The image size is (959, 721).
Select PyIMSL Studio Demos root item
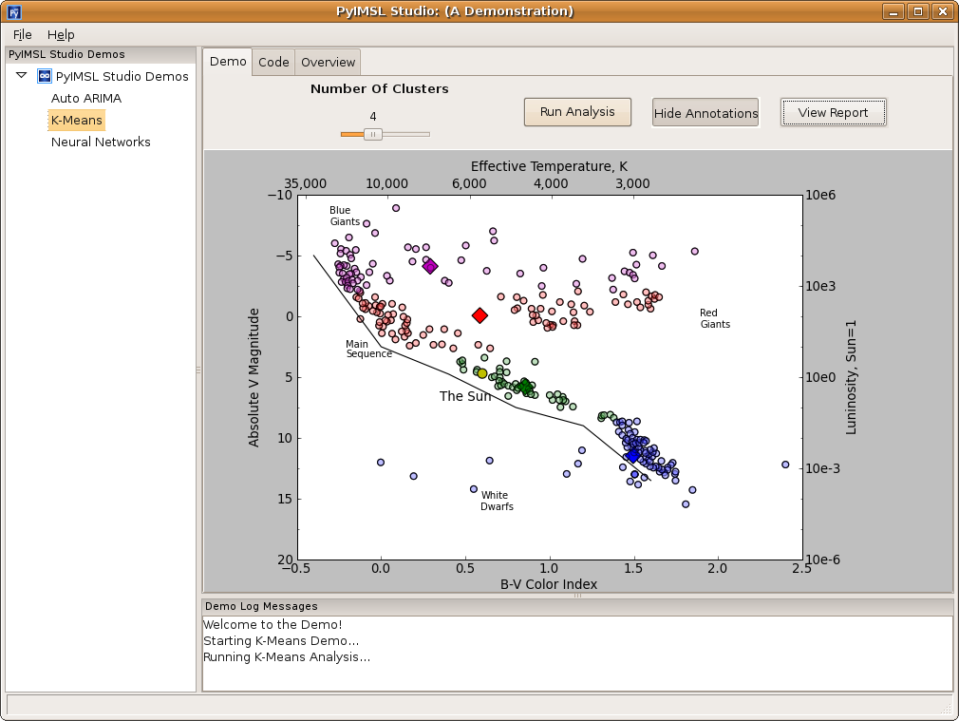click(122, 77)
